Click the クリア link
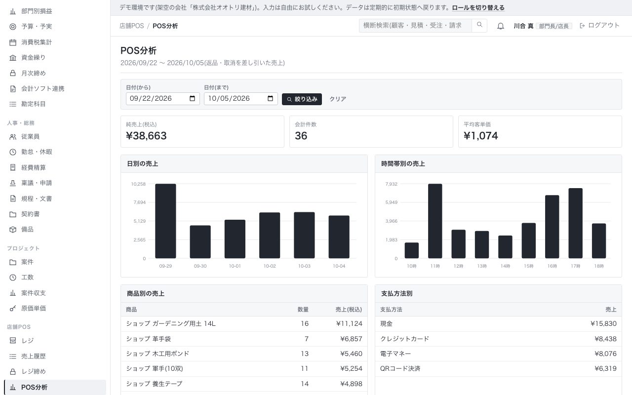Image resolution: width=632 pixels, height=395 pixels. pyautogui.click(x=338, y=99)
